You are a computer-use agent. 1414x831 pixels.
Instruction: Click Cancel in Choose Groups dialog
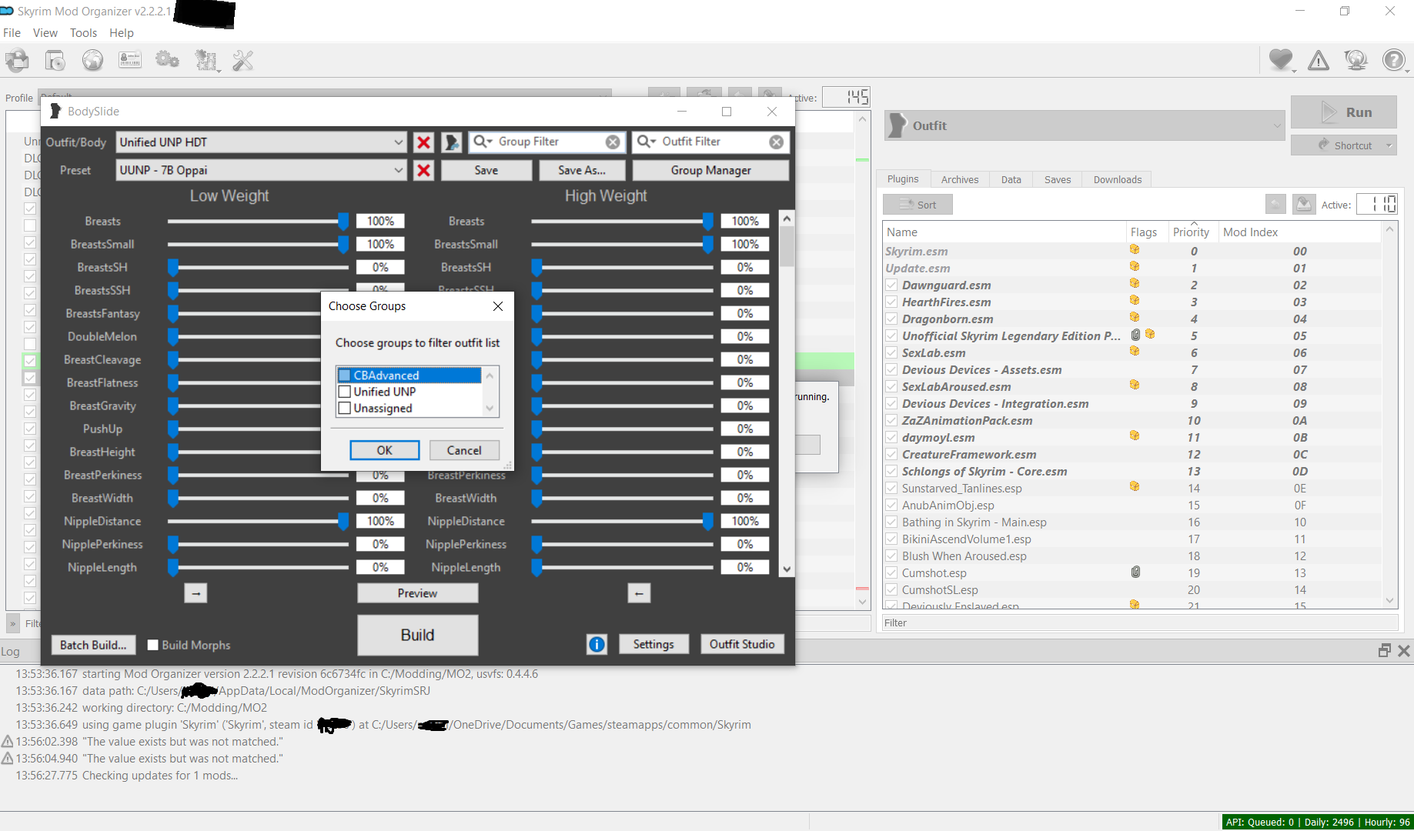pyautogui.click(x=464, y=450)
